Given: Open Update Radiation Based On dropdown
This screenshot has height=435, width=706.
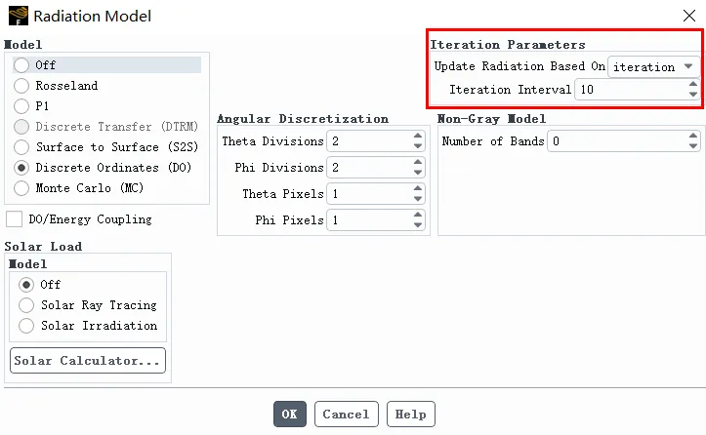Looking at the screenshot, I should pyautogui.click(x=653, y=67).
